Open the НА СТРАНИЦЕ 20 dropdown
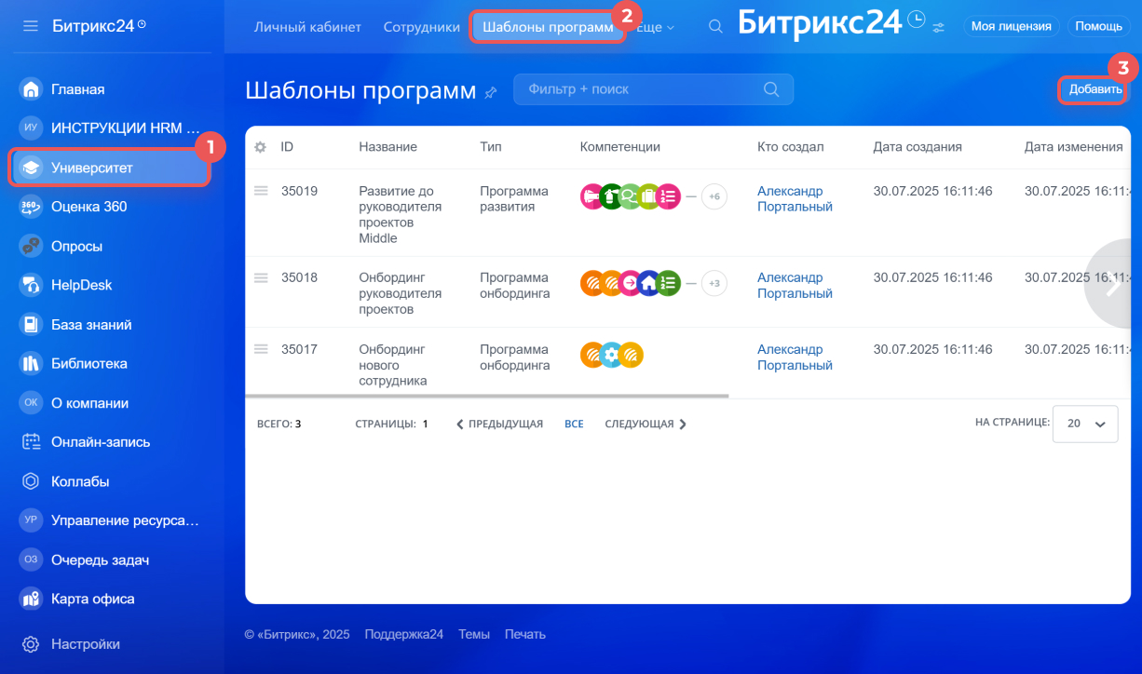Image resolution: width=1142 pixels, height=674 pixels. coord(1085,424)
